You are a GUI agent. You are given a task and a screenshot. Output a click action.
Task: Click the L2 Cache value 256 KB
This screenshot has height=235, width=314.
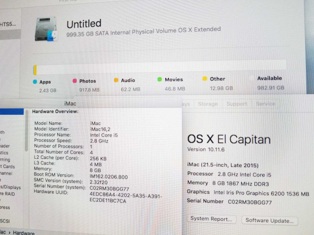pos(98,159)
